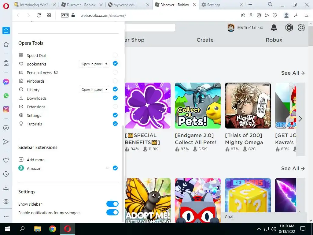The width and height of the screenshot is (313, 235).
Task: Uncheck History sidebar tool
Action: [x=115, y=89]
